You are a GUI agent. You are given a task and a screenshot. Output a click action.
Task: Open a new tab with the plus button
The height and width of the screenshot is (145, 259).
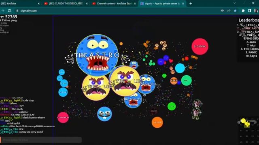[x=191, y=4]
